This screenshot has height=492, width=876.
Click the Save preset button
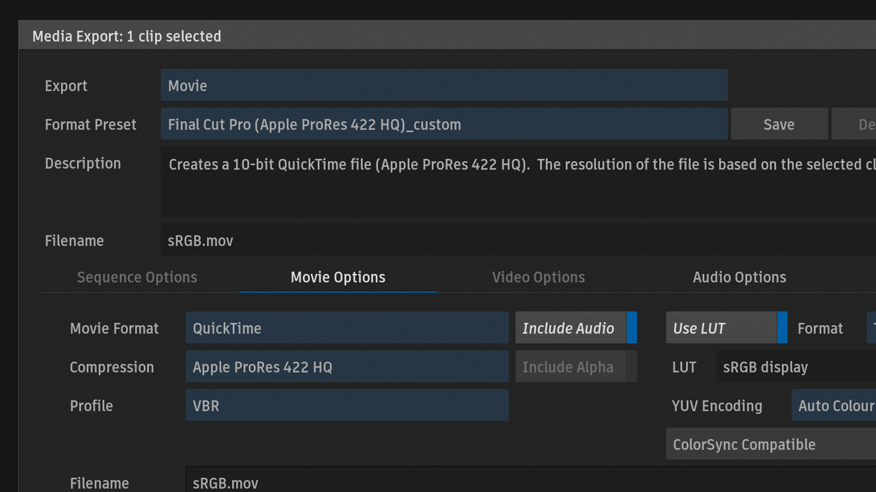coord(778,124)
